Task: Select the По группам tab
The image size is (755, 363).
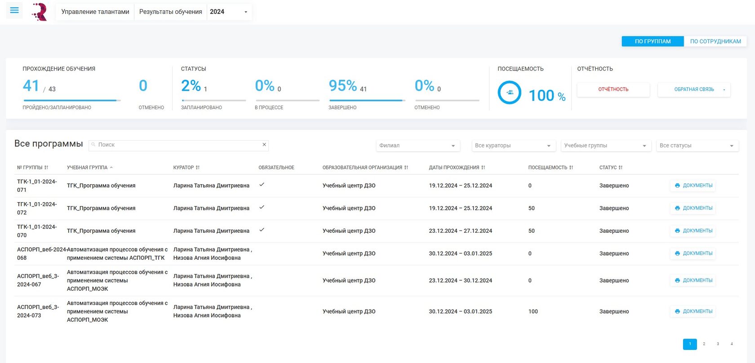Action: coord(653,41)
